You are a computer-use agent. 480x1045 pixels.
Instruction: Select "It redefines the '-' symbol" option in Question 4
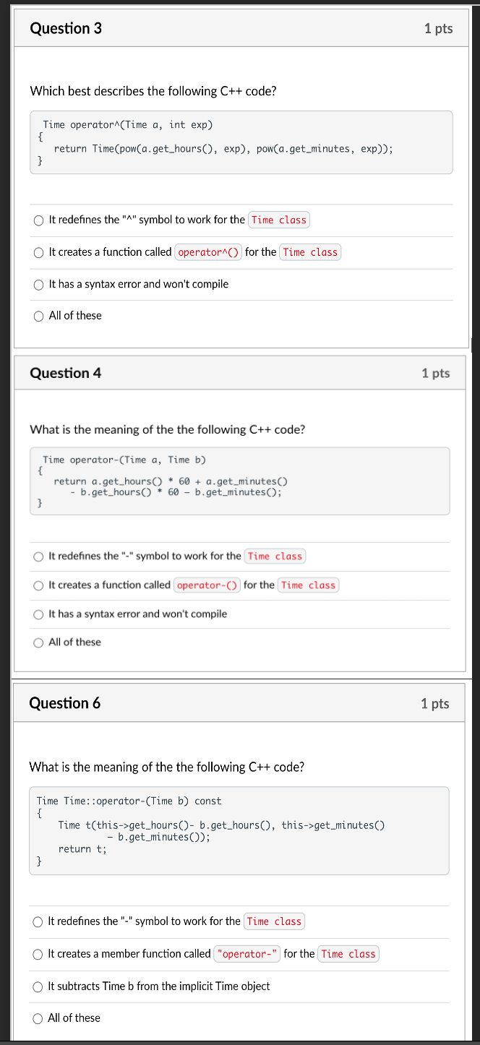38,556
